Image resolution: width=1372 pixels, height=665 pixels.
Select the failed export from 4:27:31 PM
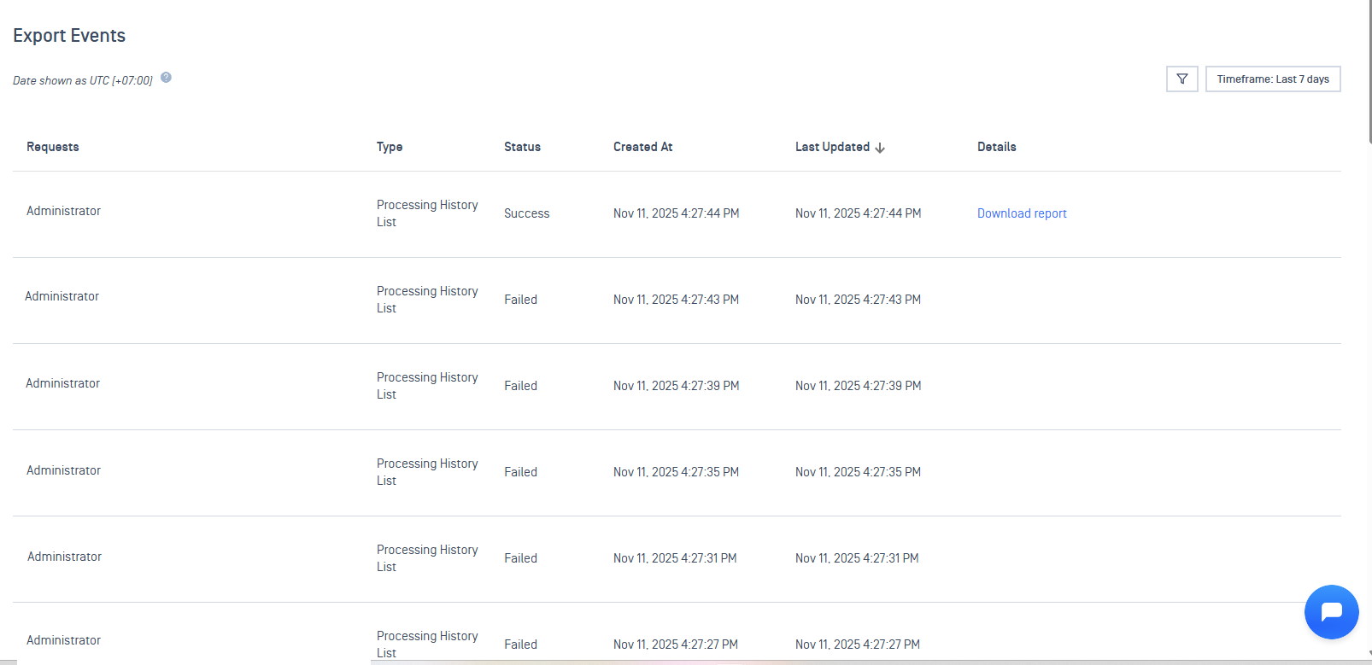(x=520, y=558)
